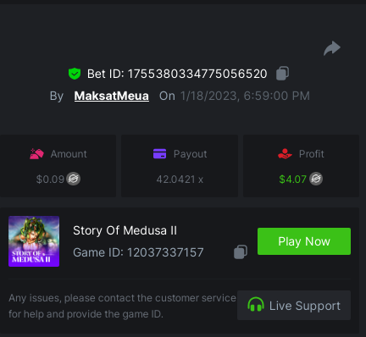Start the game with Play Now
This screenshot has height=337, width=366.
(x=304, y=241)
